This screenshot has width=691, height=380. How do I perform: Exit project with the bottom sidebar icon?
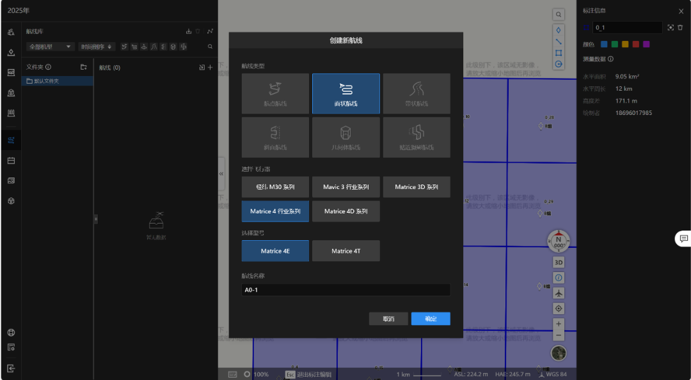pyautogui.click(x=11, y=368)
